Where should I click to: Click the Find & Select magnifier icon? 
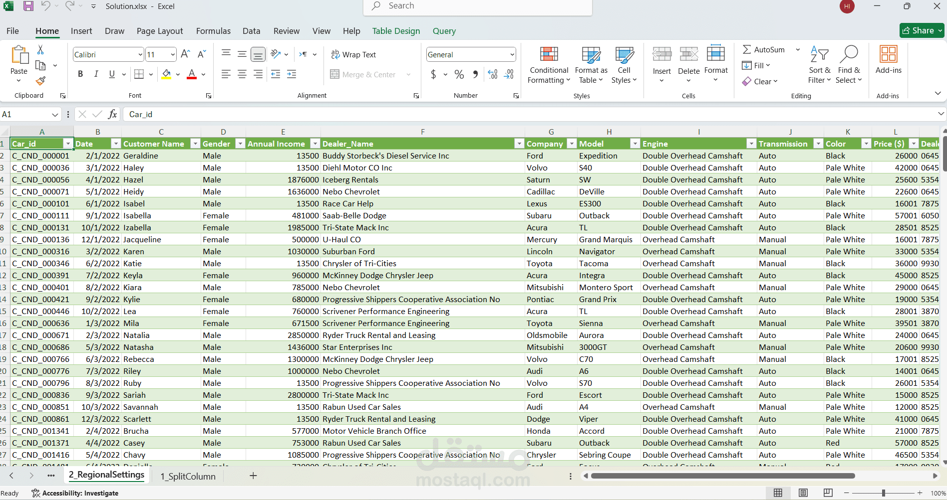[849, 54]
